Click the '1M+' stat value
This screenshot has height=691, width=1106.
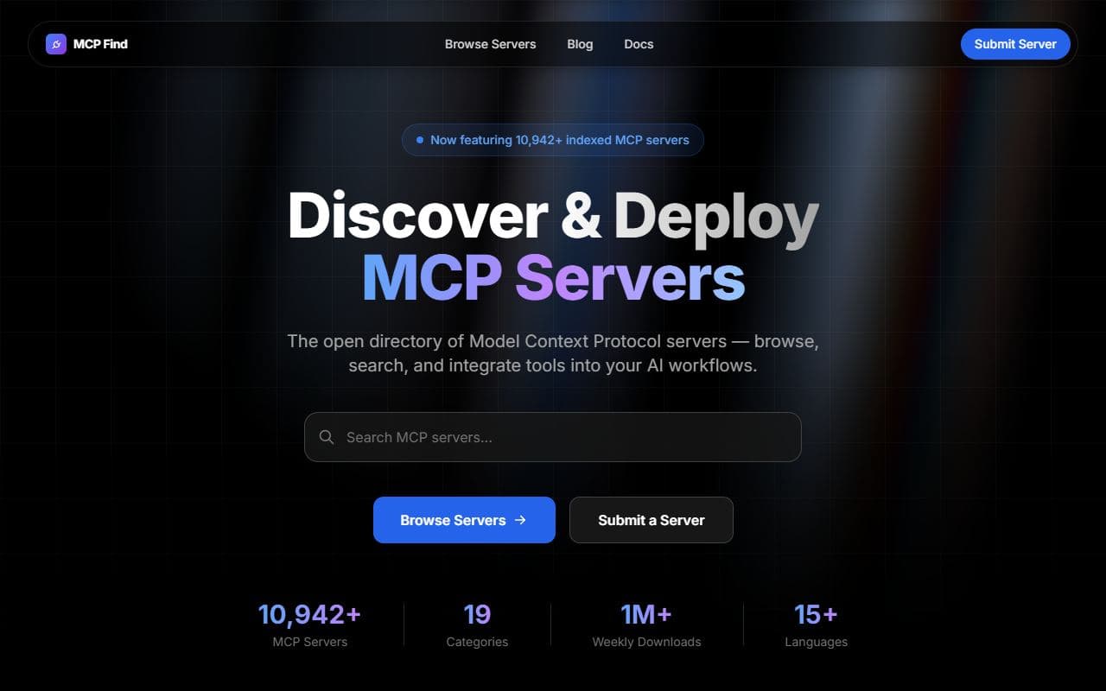[x=646, y=614]
